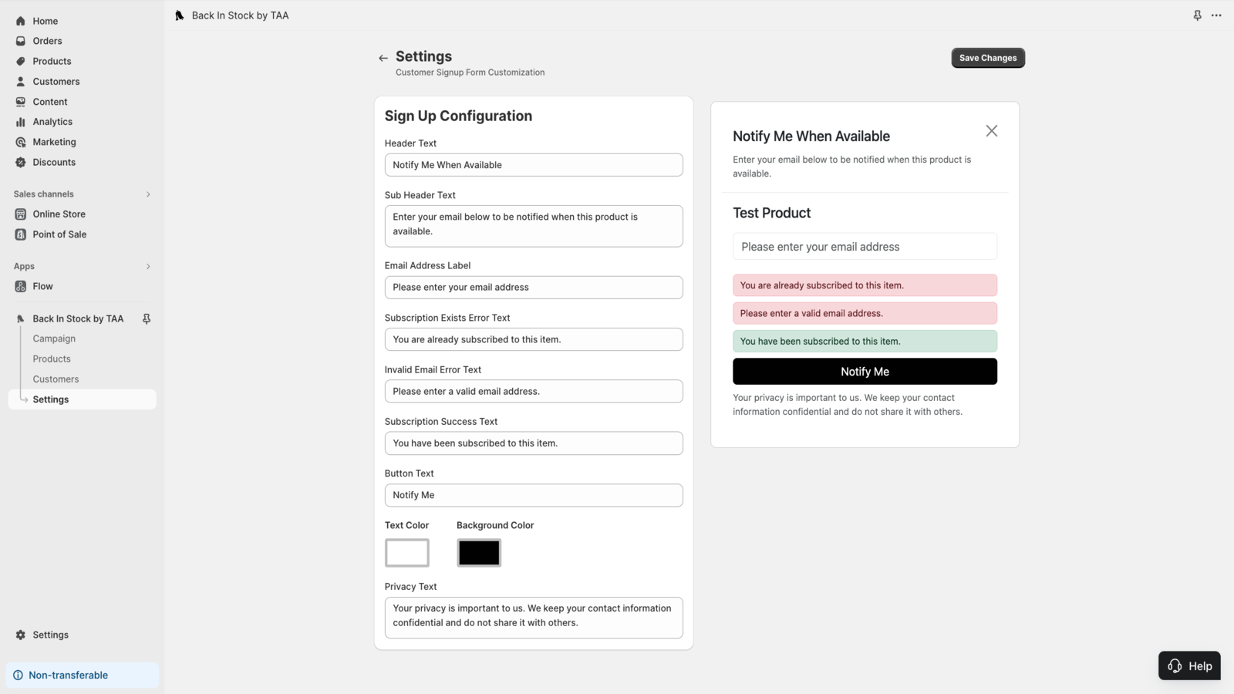The image size is (1234, 694).
Task: Pick the white Text Color swatch
Action: click(407, 553)
